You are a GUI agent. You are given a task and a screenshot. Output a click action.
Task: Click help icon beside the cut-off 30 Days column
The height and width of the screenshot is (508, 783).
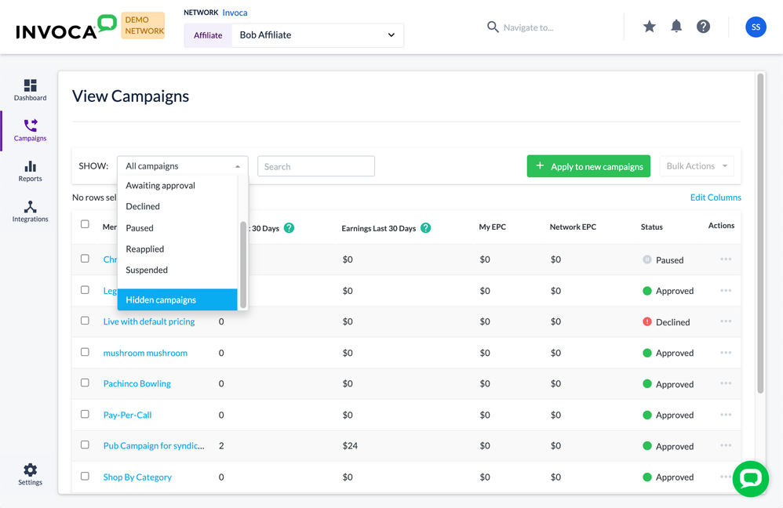(289, 228)
